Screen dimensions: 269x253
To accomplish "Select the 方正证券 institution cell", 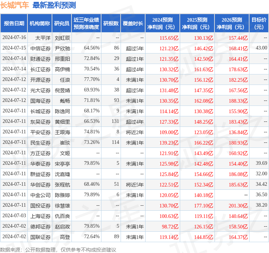I will coord(40,153).
